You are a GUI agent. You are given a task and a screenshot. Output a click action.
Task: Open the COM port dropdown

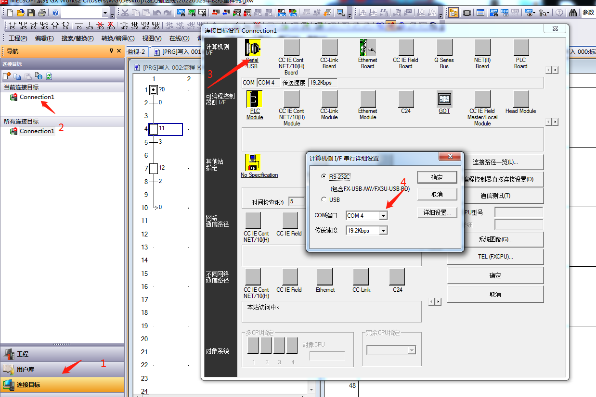383,216
